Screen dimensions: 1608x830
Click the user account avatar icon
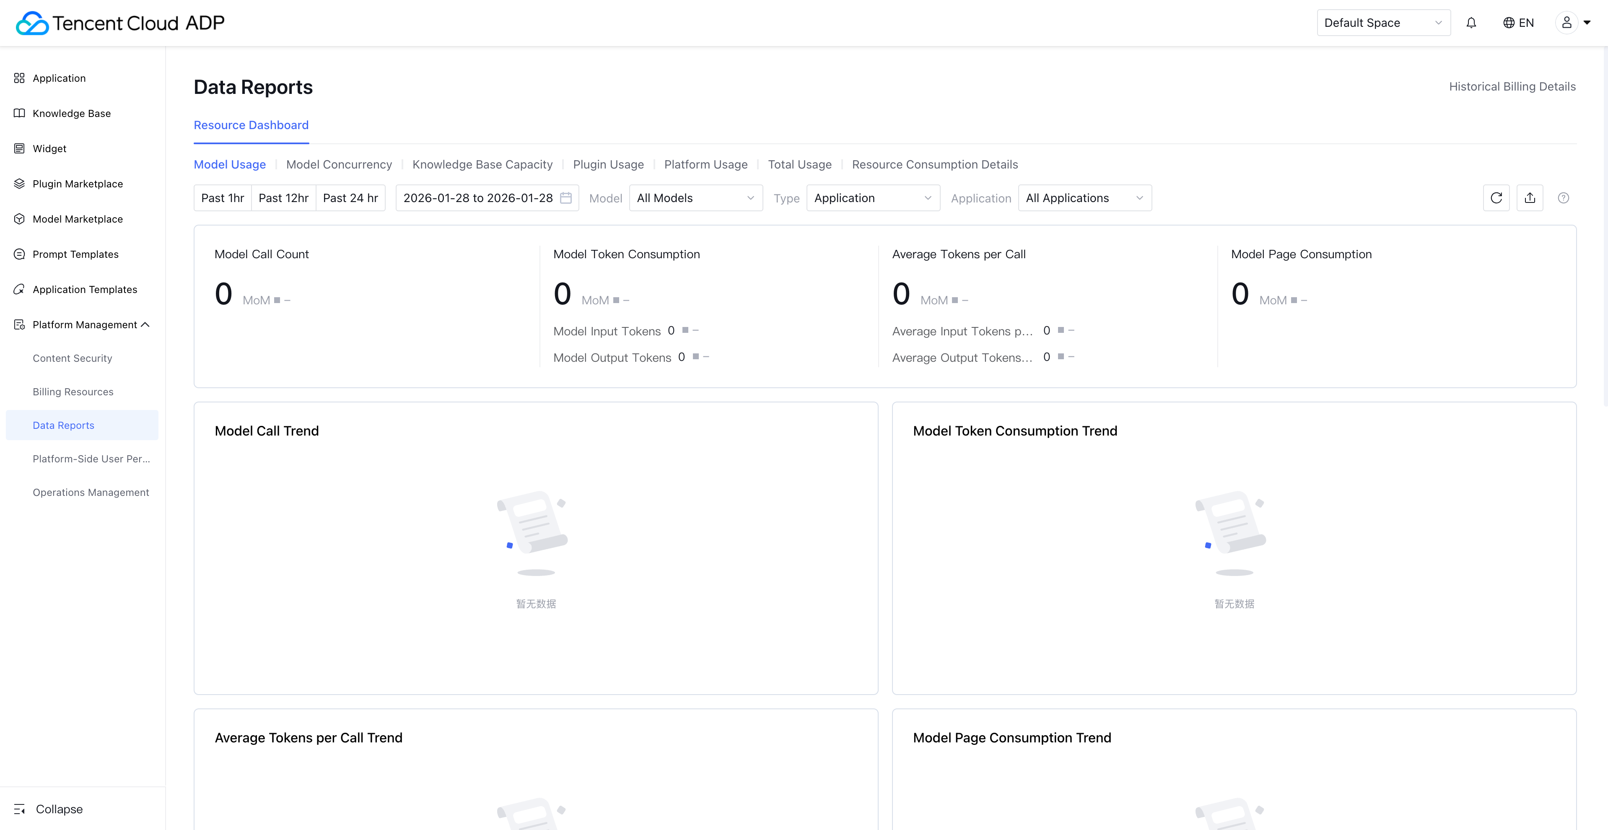coord(1566,23)
